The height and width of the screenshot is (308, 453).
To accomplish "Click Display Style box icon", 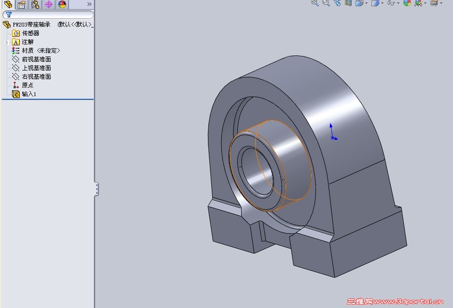I will click(x=375, y=3).
